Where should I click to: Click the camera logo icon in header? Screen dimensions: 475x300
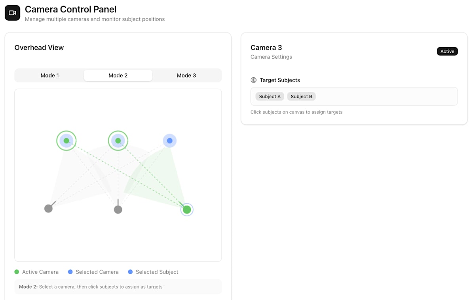point(12,13)
